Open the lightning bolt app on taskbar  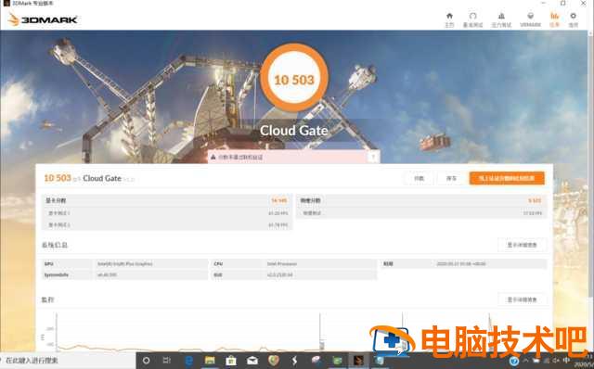coord(294,361)
